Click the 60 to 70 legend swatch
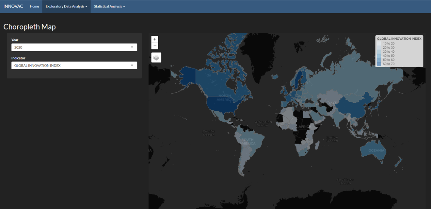The width and height of the screenshot is (431, 209). 379,64
